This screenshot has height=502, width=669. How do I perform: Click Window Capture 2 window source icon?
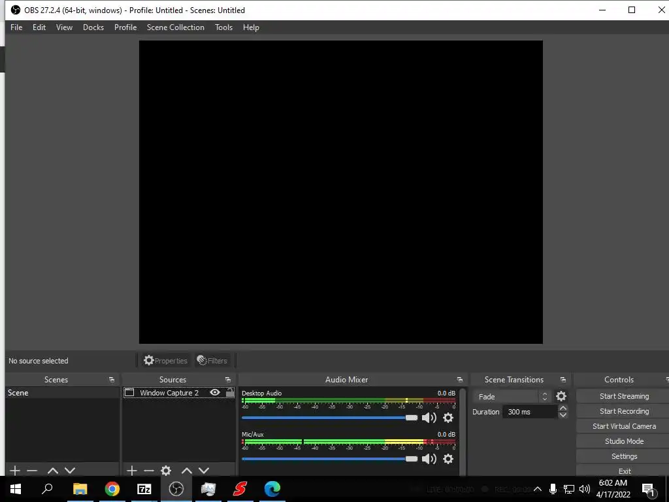[129, 392]
